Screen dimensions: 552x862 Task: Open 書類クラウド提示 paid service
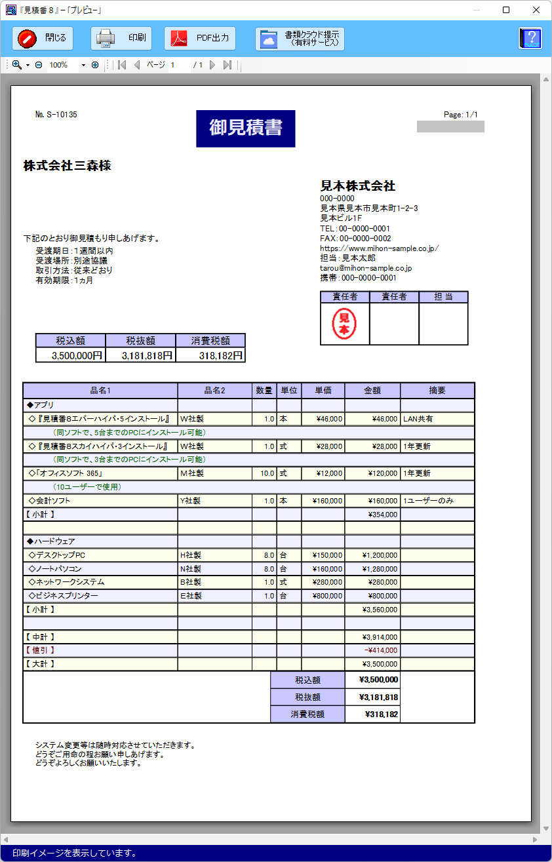(x=300, y=39)
